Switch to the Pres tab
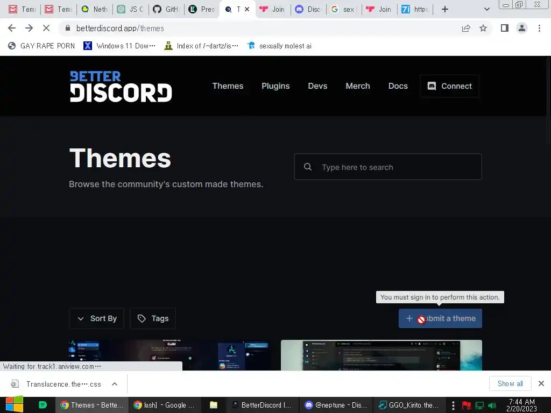The image size is (551, 413). (202, 9)
